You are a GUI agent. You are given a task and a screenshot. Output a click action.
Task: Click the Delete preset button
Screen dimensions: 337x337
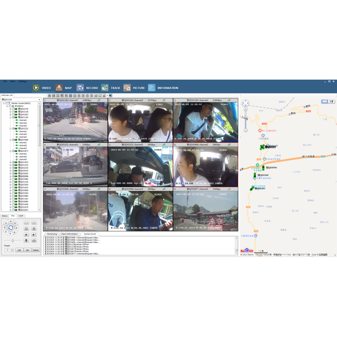[x=36, y=250]
